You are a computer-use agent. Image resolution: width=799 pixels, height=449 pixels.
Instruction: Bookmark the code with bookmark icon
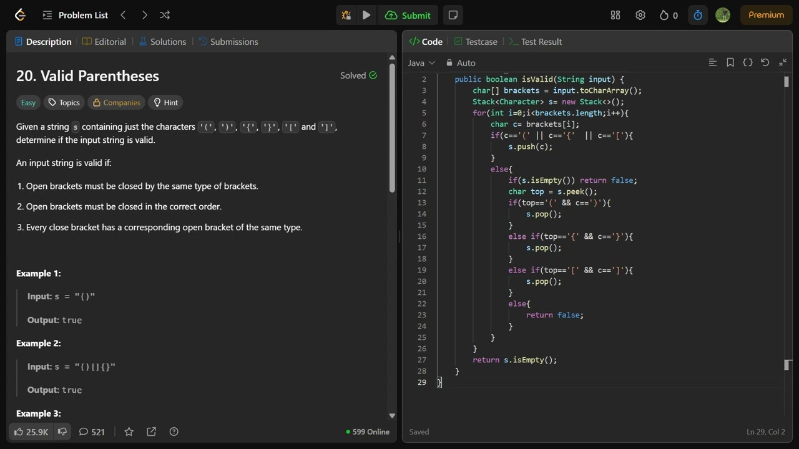point(730,62)
